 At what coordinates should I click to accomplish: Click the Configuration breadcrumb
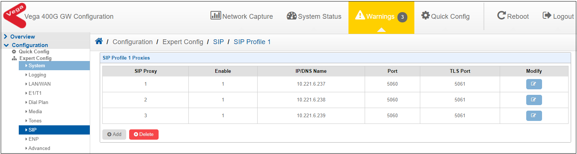tap(132, 42)
